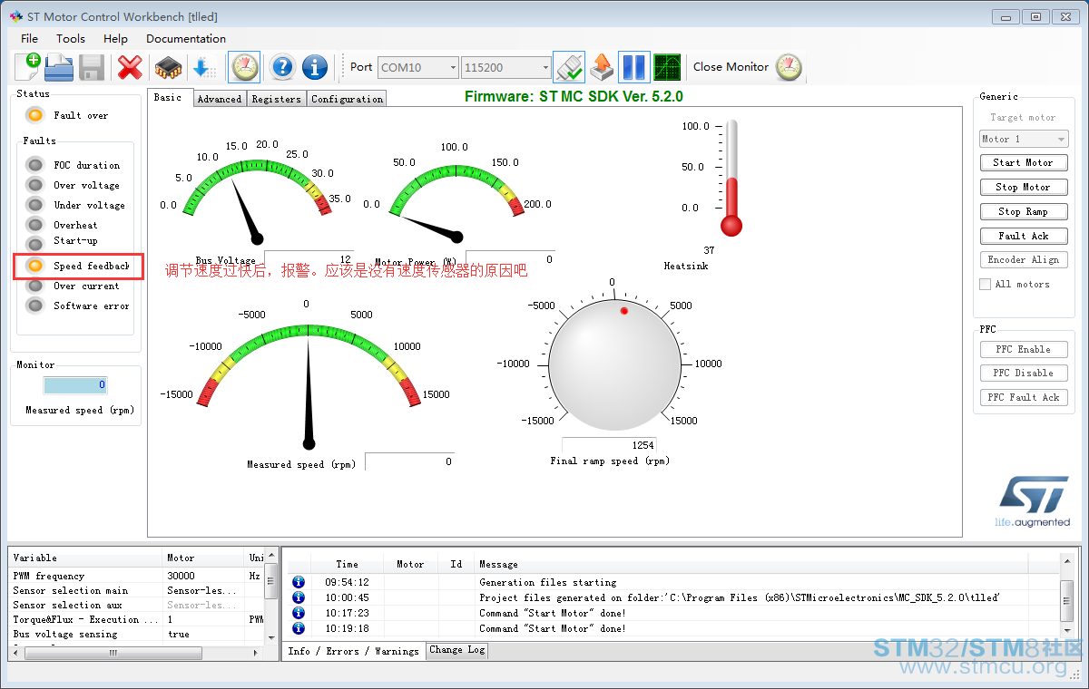Select the Change Log tab

click(457, 650)
